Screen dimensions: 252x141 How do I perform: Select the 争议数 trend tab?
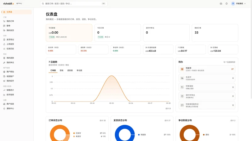(x=79, y=70)
